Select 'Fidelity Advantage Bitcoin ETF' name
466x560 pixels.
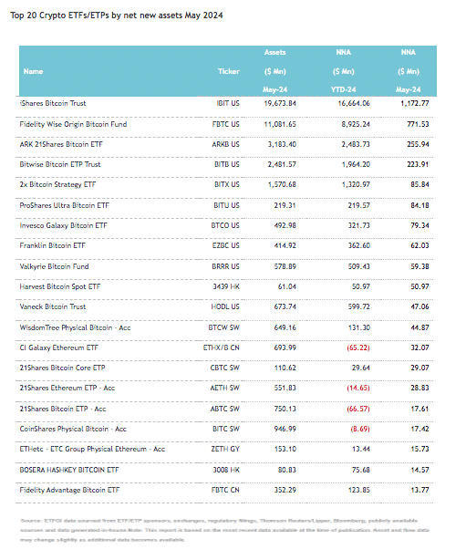pos(69,490)
